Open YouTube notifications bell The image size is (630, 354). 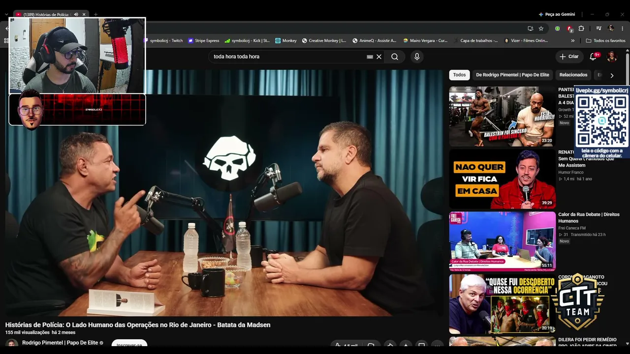(x=593, y=57)
